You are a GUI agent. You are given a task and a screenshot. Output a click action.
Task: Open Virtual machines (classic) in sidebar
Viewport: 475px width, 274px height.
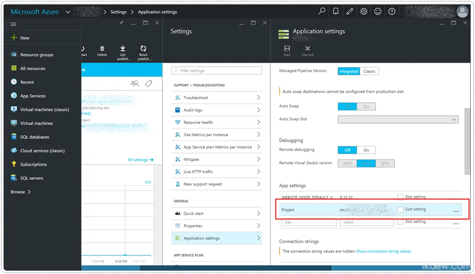(x=45, y=109)
